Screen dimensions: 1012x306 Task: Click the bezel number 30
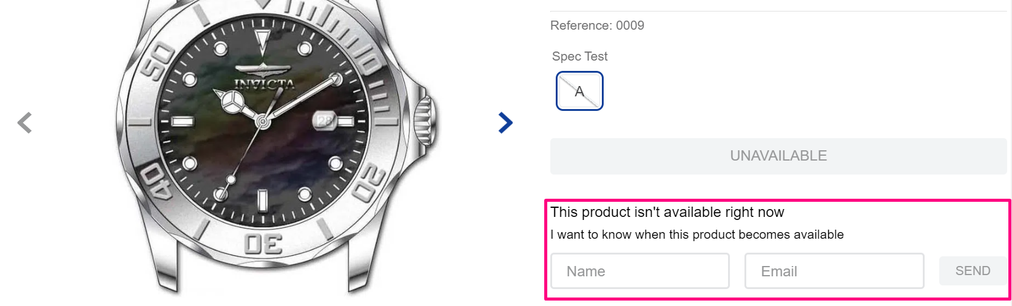263,244
